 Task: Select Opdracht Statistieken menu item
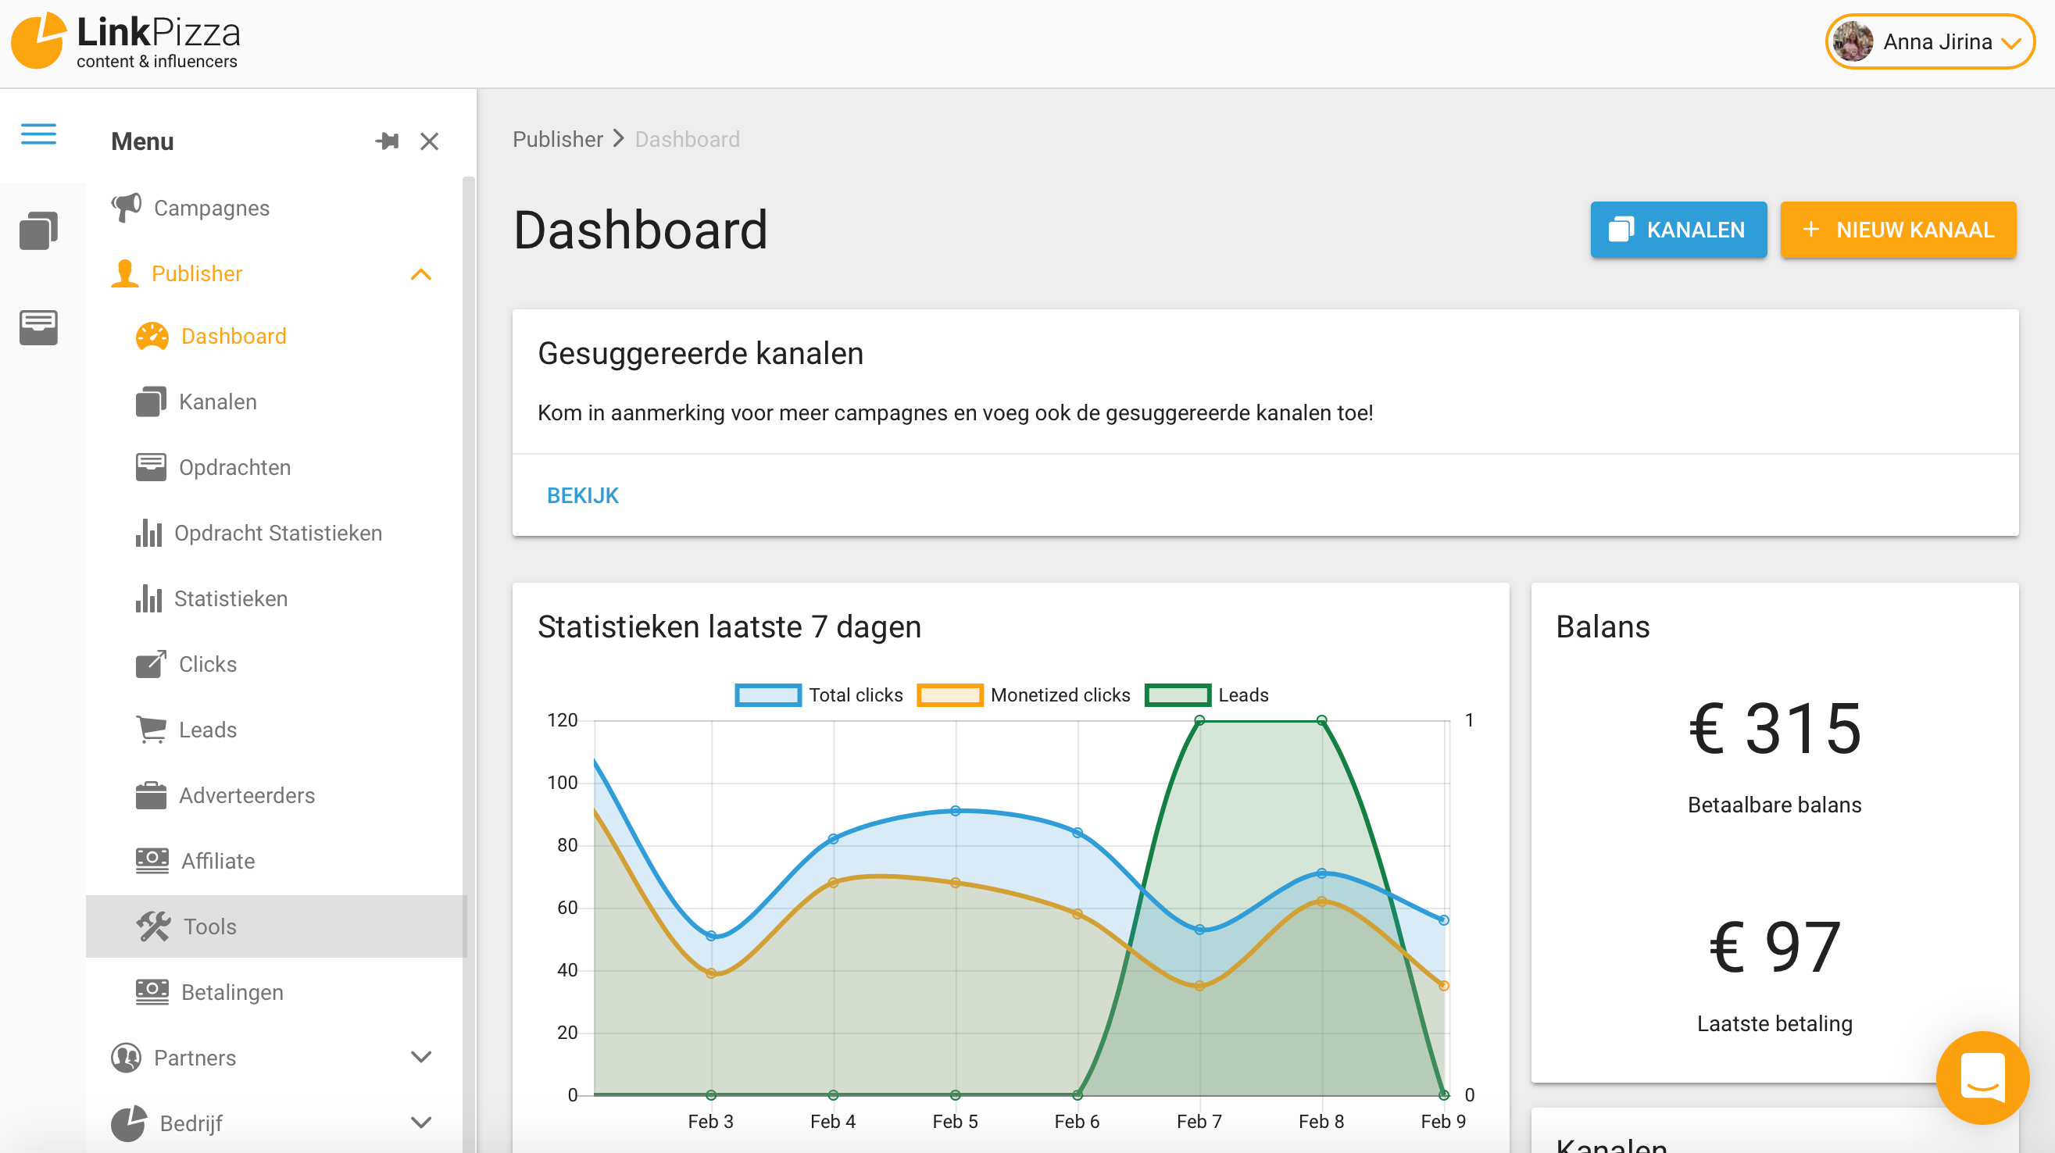click(277, 533)
